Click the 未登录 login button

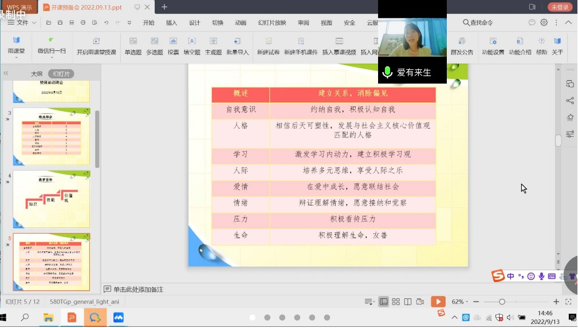560,7
